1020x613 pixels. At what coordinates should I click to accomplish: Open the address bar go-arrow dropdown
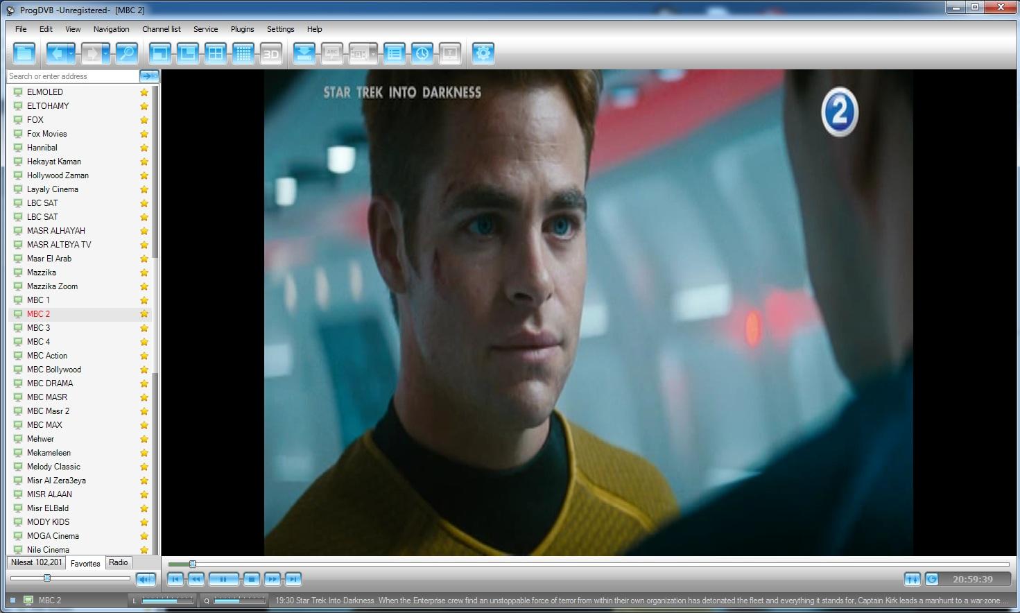[x=155, y=76]
